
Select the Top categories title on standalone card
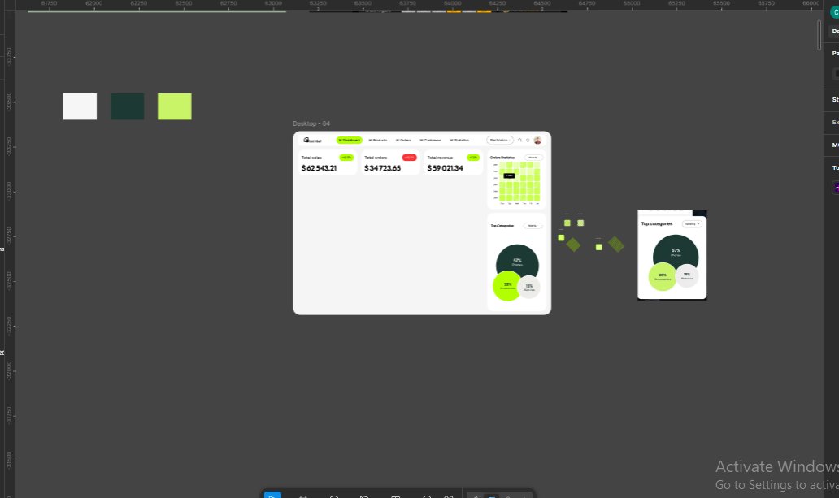tap(657, 223)
